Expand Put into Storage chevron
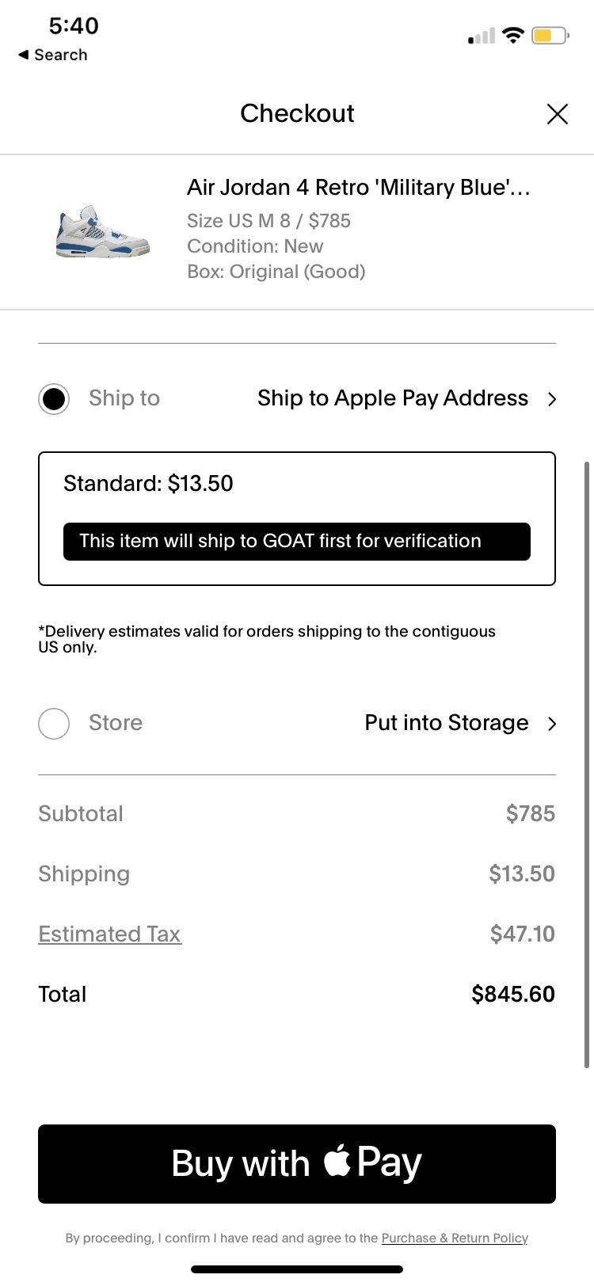This screenshot has width=594, height=1286. (552, 724)
